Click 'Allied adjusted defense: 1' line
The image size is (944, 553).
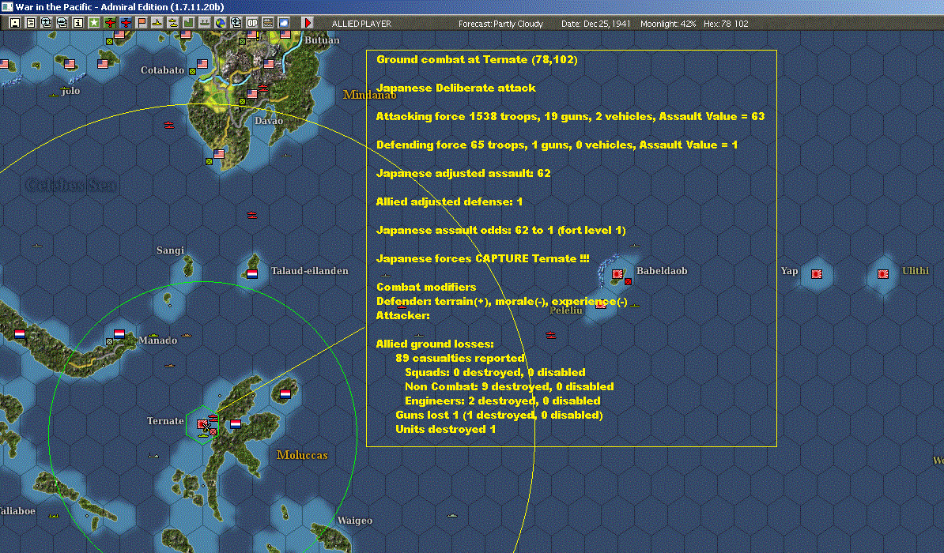click(x=449, y=201)
